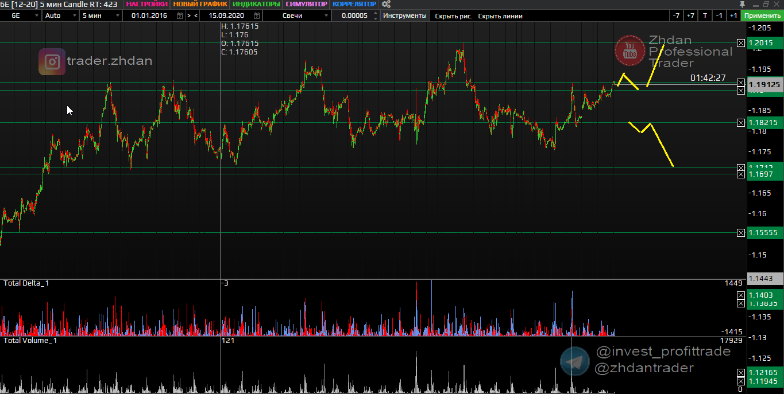This screenshot has width=784, height=394.
Task: Click the T toggle button
Action: pos(705,15)
